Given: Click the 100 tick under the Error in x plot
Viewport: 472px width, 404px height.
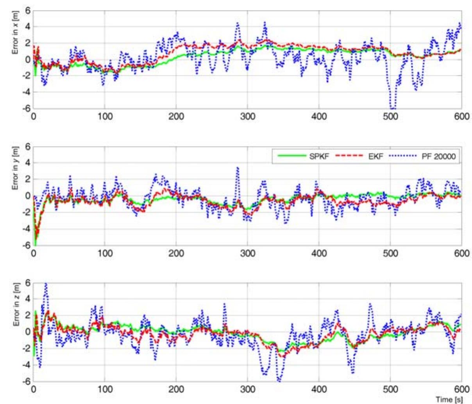Looking at the screenshot, I should point(105,117).
